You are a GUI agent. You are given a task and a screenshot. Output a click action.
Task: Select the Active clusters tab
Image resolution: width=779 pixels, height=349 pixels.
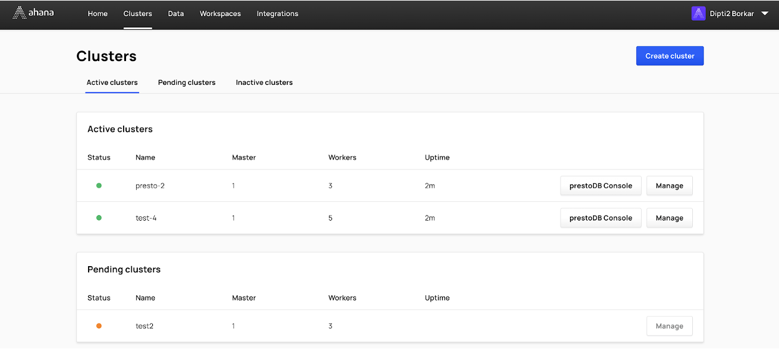pyautogui.click(x=112, y=82)
